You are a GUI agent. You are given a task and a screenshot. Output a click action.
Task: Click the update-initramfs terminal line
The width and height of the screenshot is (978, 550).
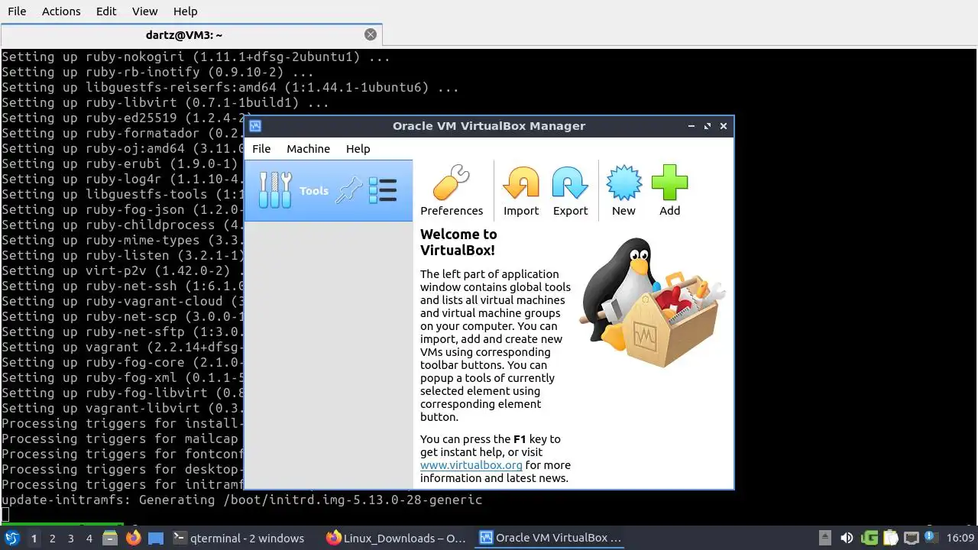coord(241,500)
